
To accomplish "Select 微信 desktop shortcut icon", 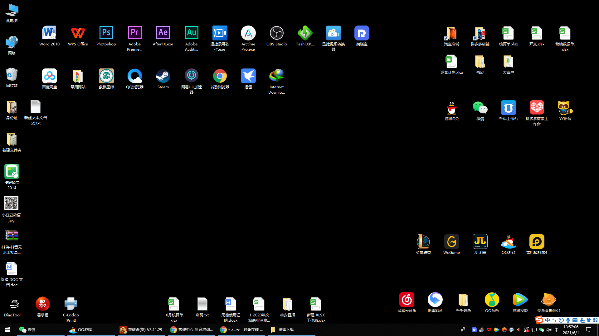I will pyautogui.click(x=480, y=111).
